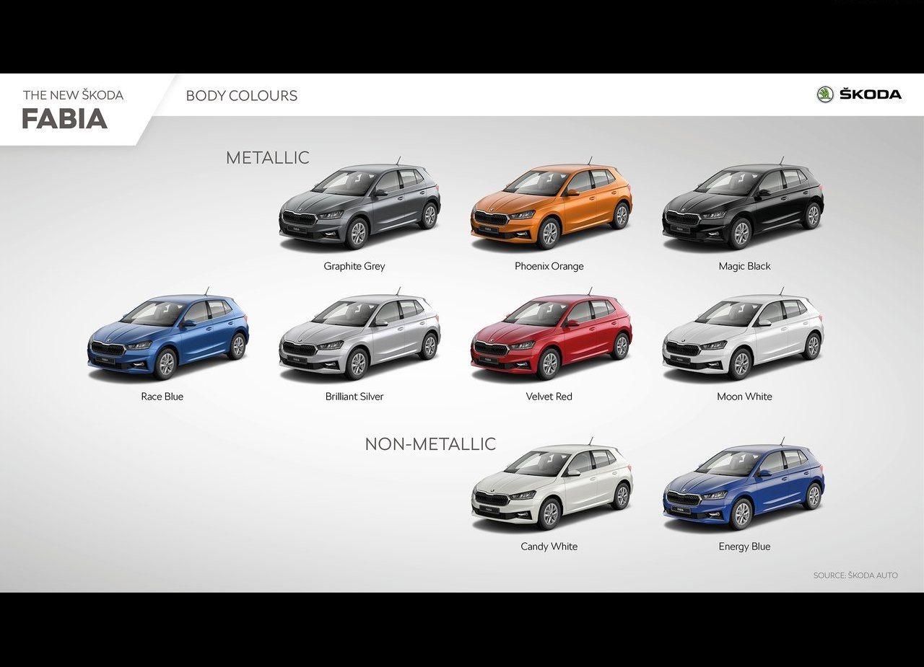
Task: Select the Magic Black Fabia image
Action: (744, 206)
